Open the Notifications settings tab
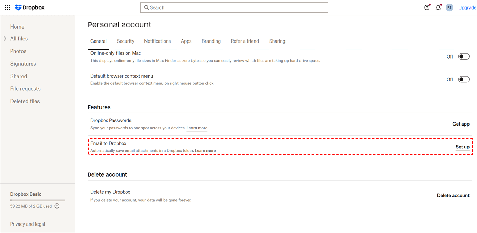This screenshot has height=233, width=477. tap(157, 41)
